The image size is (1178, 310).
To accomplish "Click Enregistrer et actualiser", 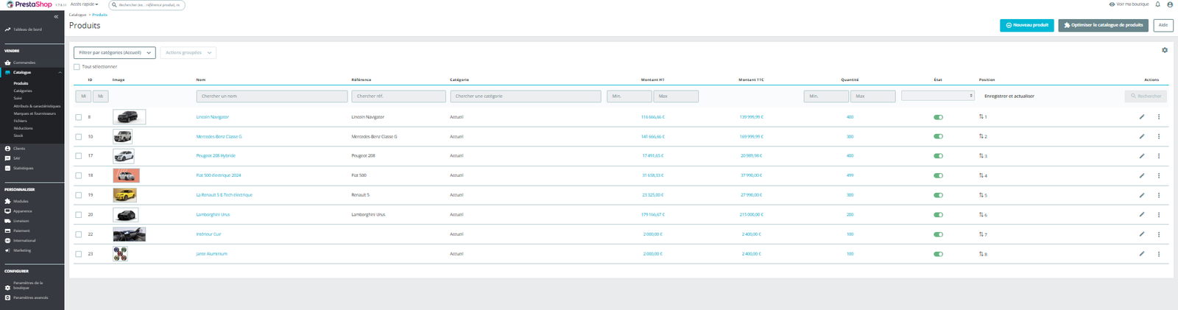I will 1009,96.
